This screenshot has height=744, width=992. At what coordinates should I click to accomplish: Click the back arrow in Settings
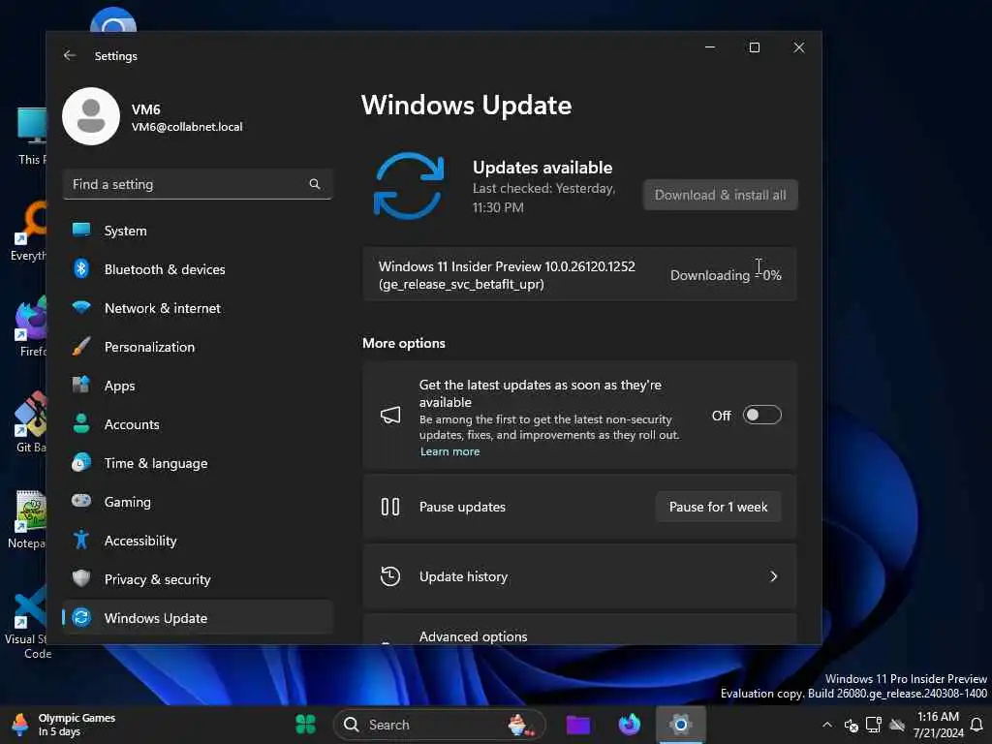coord(70,55)
